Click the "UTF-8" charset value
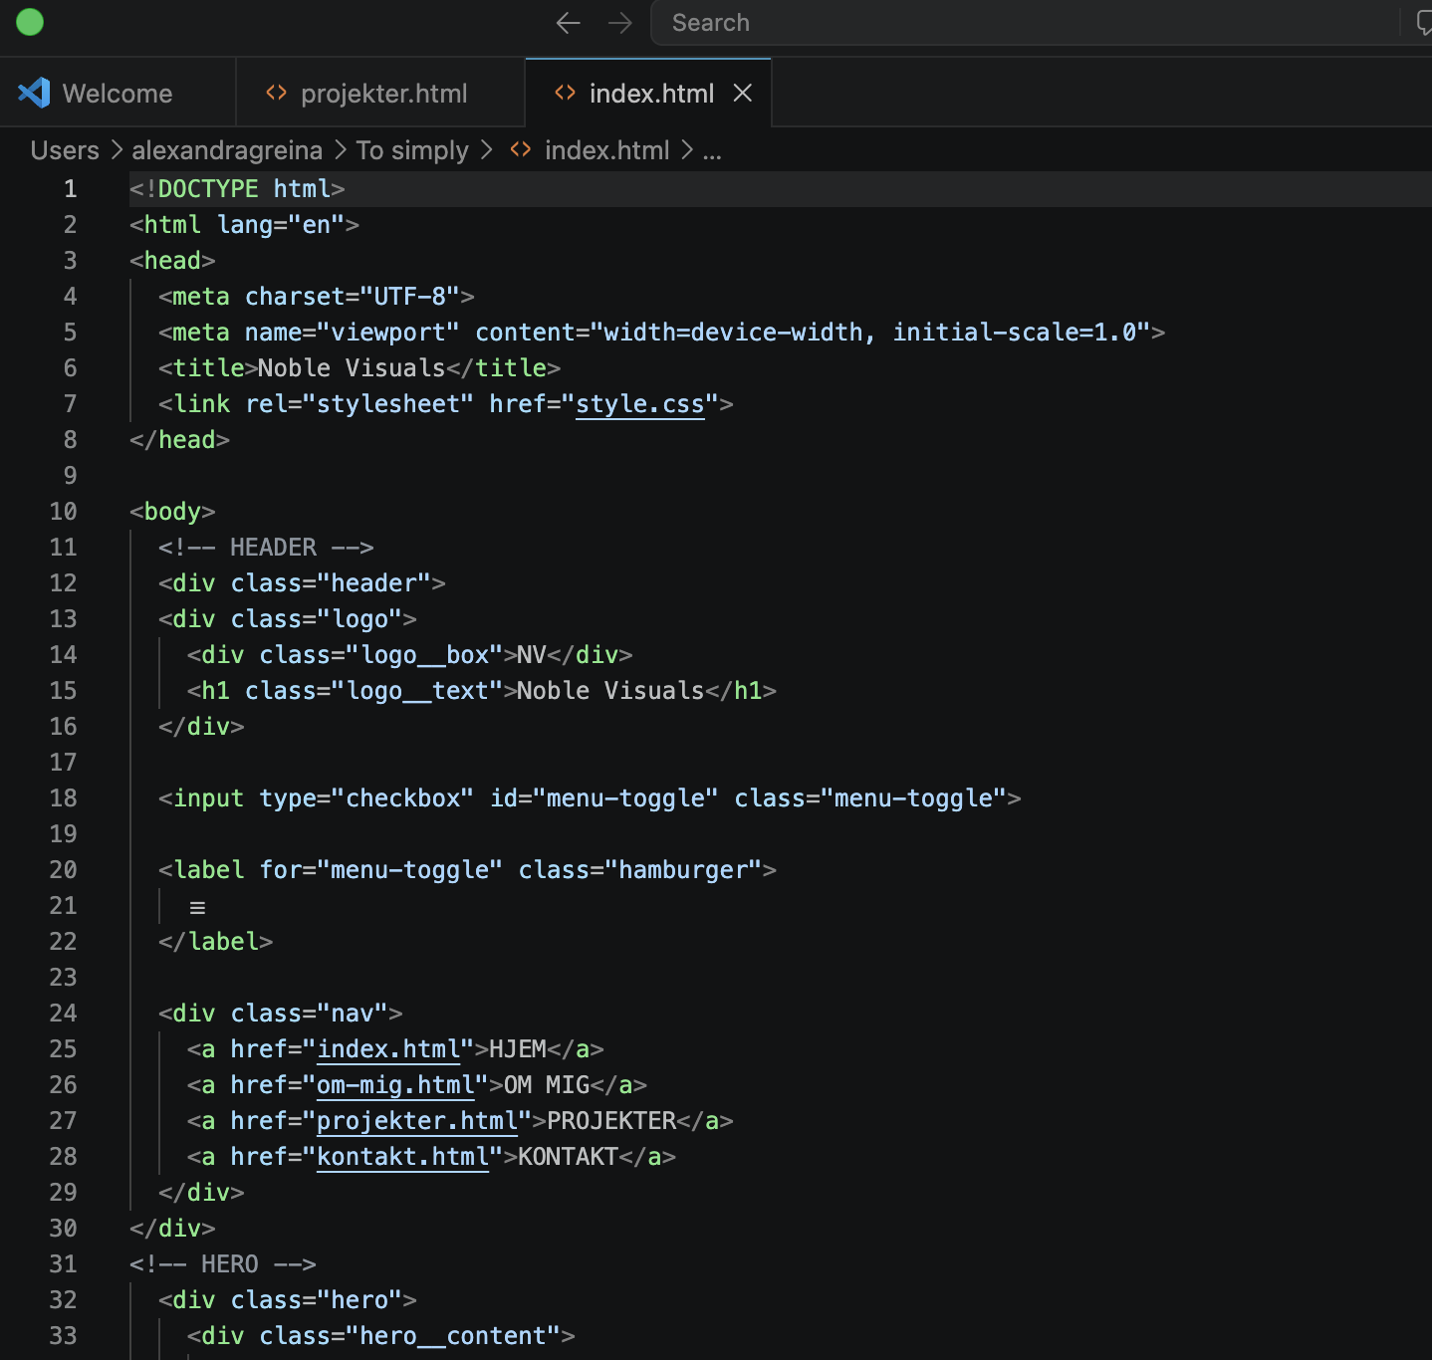This screenshot has width=1432, height=1360. [409, 297]
